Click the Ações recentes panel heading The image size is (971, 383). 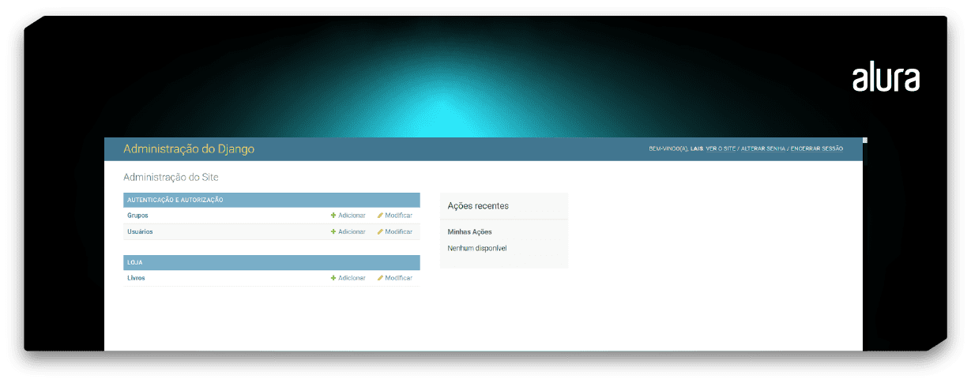click(478, 206)
